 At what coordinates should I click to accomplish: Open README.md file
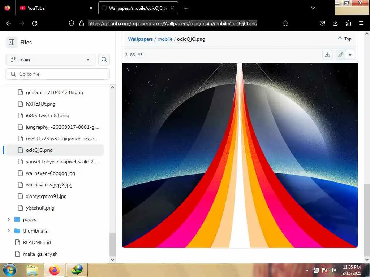[37, 242]
